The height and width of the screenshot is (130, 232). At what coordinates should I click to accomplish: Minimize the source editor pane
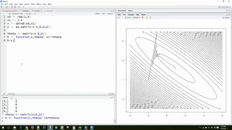[112, 11]
